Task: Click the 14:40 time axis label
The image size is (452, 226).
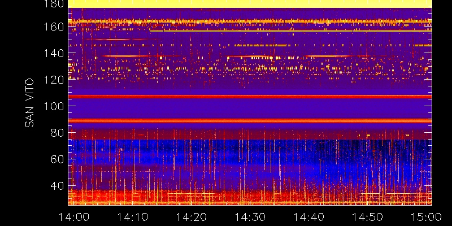Action: click(309, 217)
